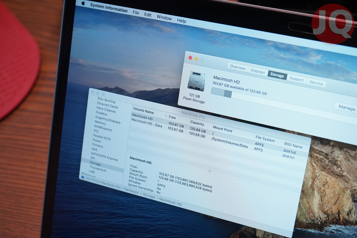Open the Edit menu
The width and height of the screenshot is (357, 238).
[x=148, y=15]
